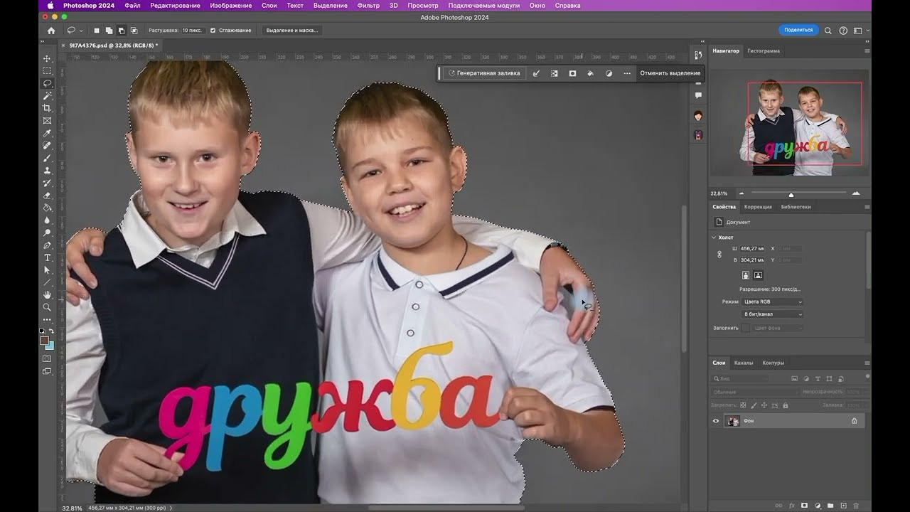The width and height of the screenshot is (910, 512).
Task: Open the Режим color mode dropdown
Action: point(771,302)
